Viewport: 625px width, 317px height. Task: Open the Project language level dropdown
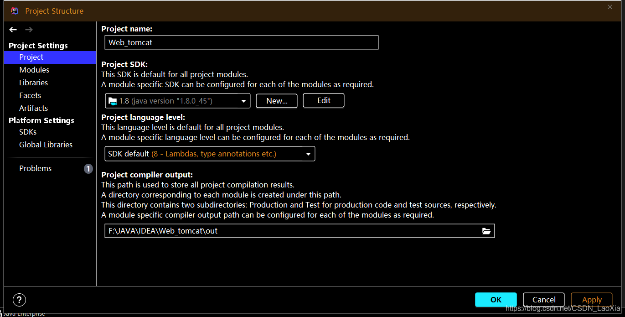point(308,154)
